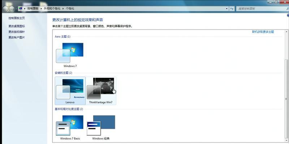Open 控制面板主页 link in sidebar
Image resolution: width=289 pixels, height=144 pixels.
tap(17, 18)
